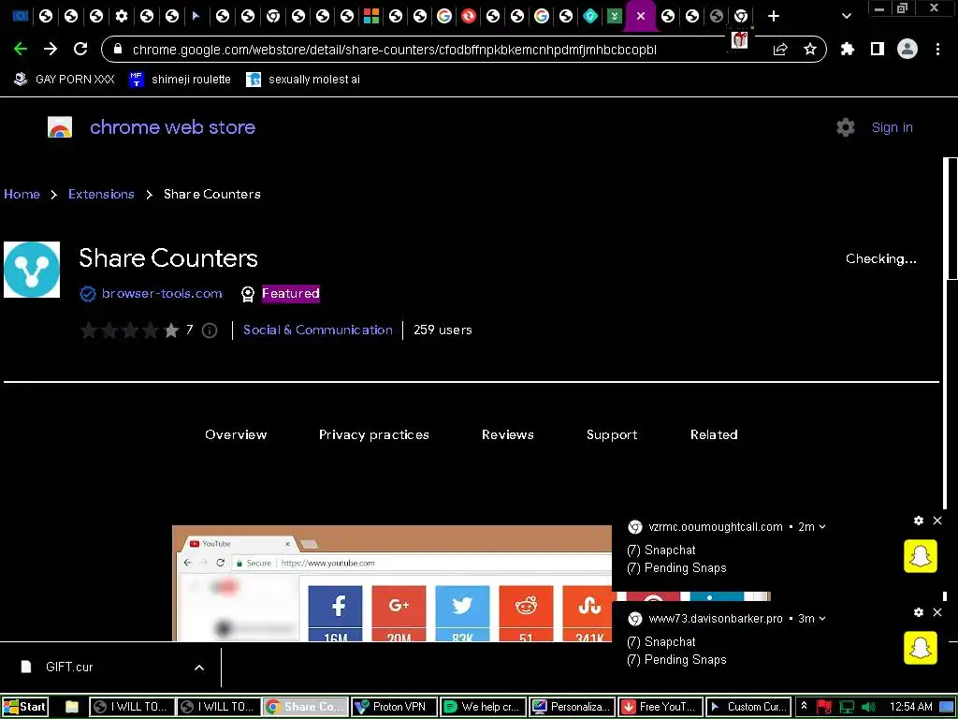Click the extension screenshot preview

(x=392, y=583)
